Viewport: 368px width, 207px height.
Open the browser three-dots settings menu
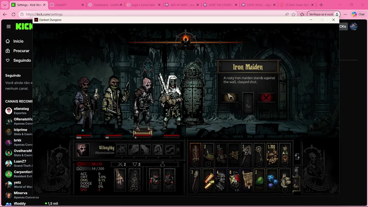point(345,14)
